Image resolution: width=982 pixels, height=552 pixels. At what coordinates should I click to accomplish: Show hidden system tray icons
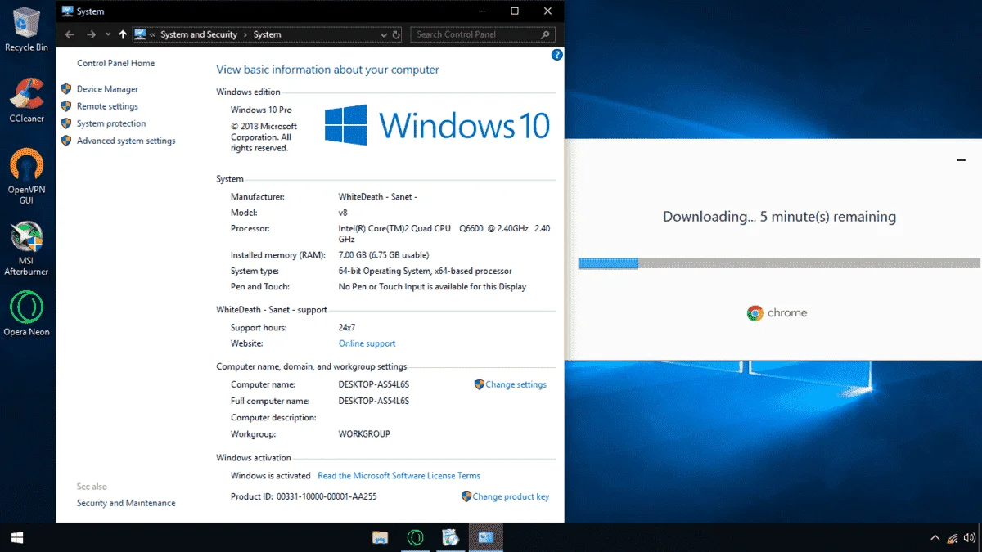pos(935,538)
